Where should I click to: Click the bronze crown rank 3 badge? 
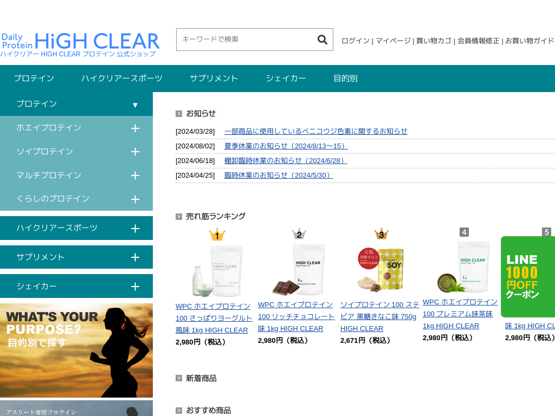[x=381, y=234]
